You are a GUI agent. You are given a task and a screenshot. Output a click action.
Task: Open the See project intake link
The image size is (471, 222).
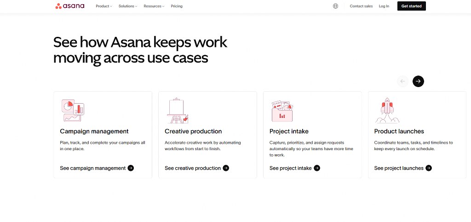point(295,168)
